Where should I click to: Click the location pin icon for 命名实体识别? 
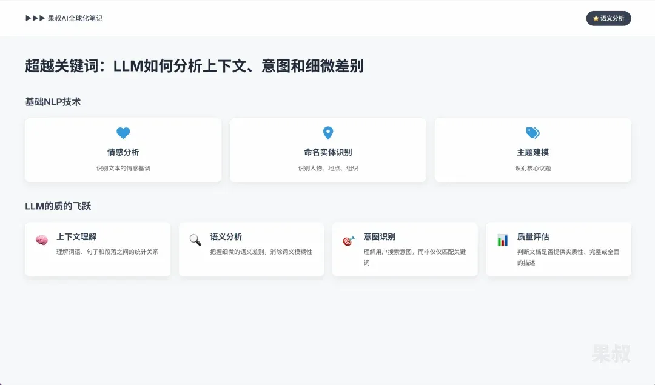pos(328,133)
